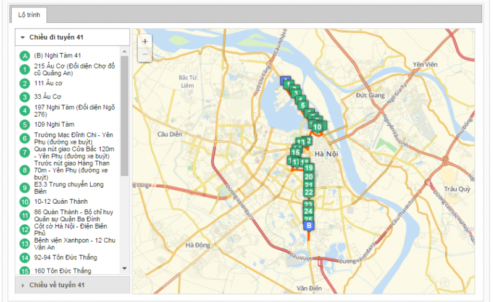Viewport: 494px width, 302px height.
Task: Select stop 160 Tôn Đức Thắng
Action: pos(62,271)
